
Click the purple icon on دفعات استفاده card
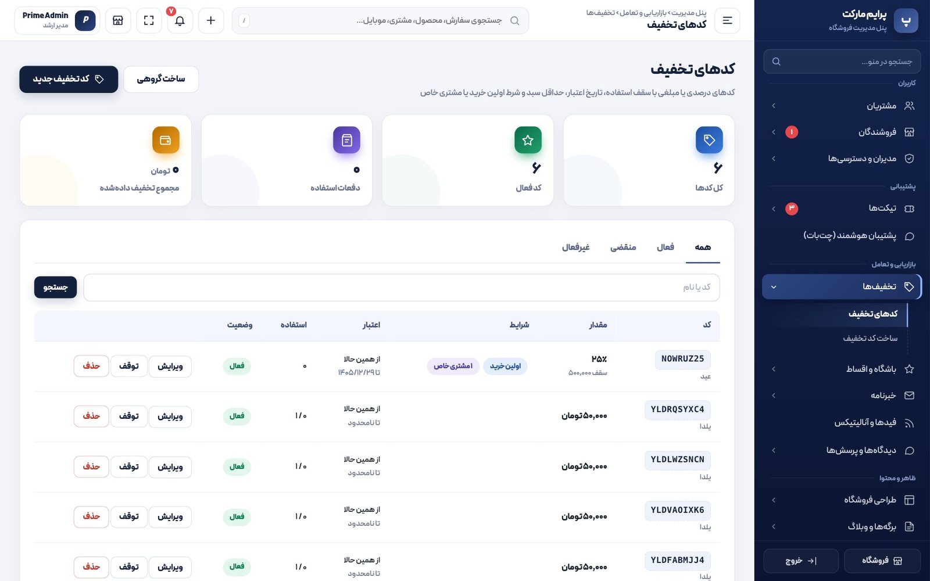346,140
